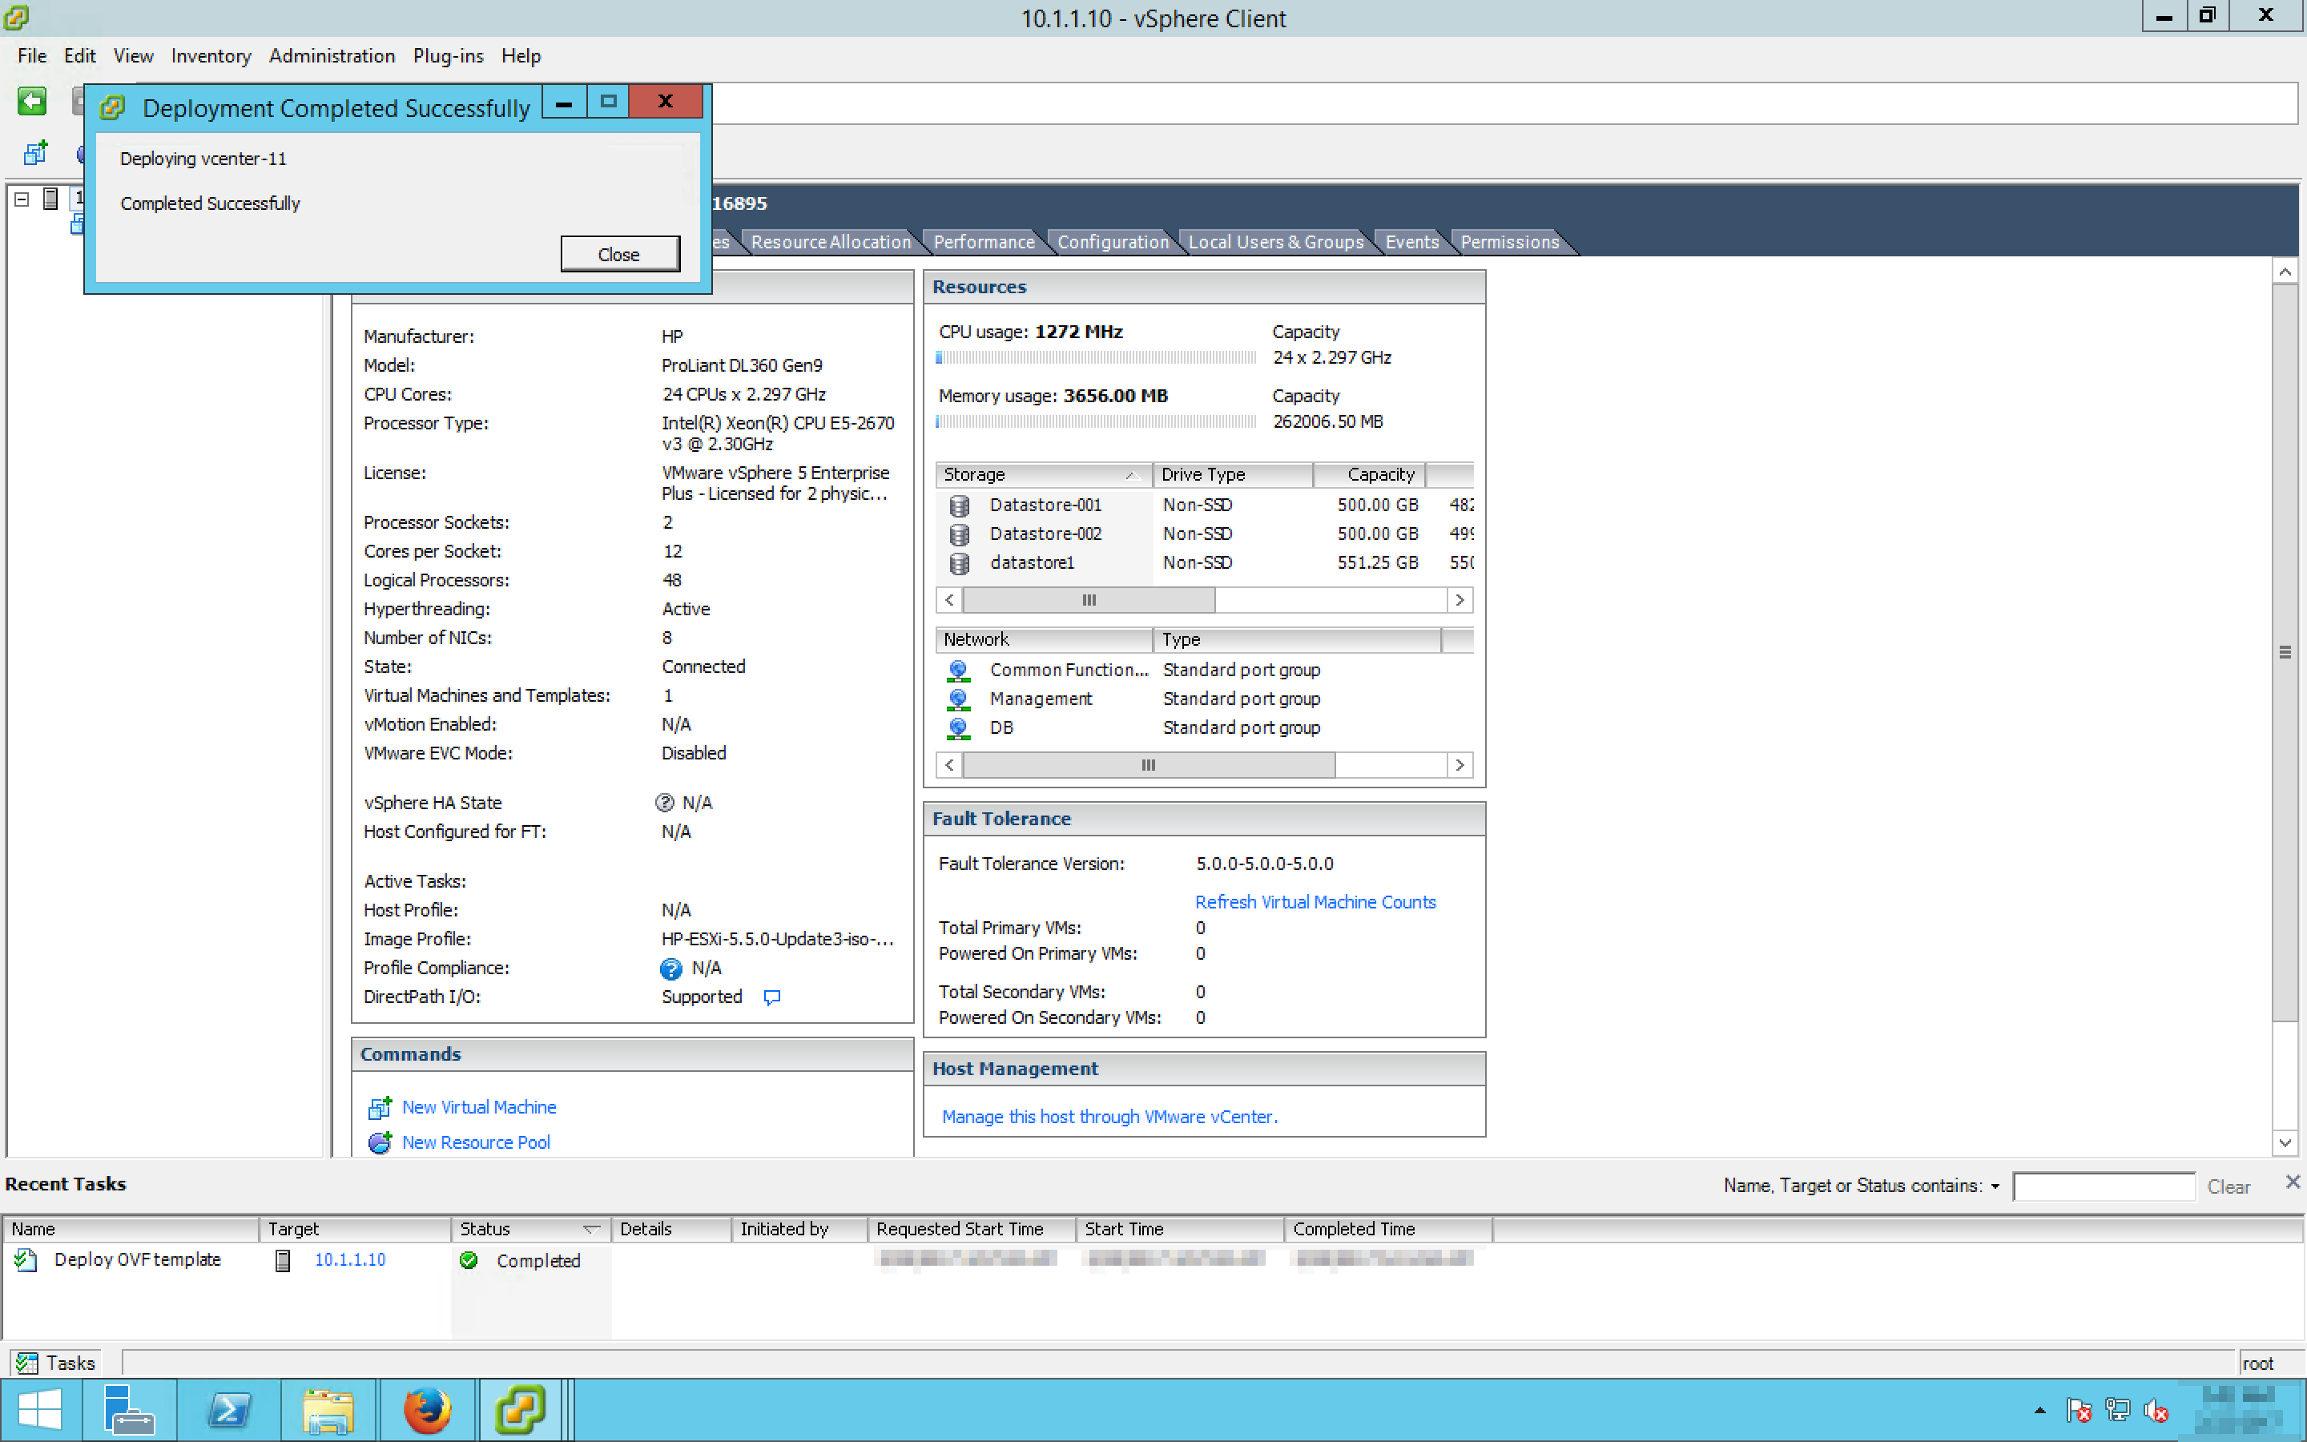2307x1442 pixels.
Task: Click the DirectPath I/O info bubble icon
Action: (x=772, y=997)
